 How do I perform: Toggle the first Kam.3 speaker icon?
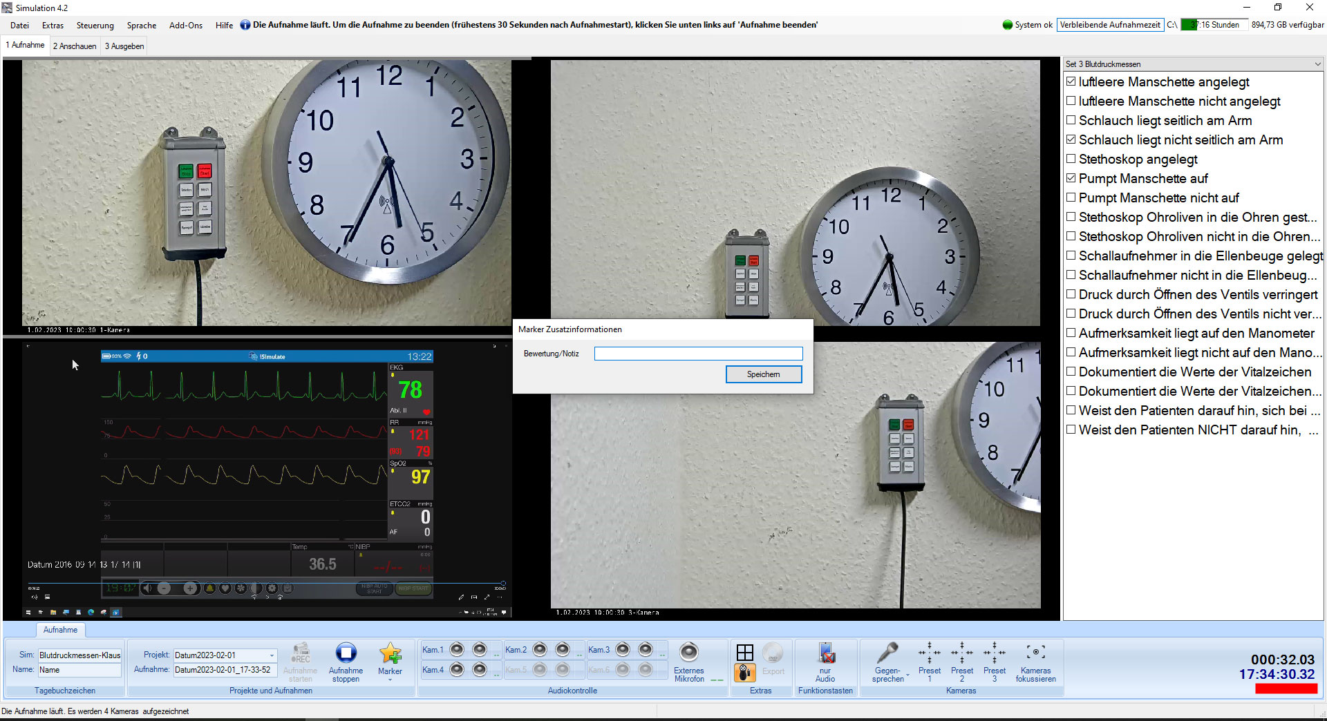[623, 649]
